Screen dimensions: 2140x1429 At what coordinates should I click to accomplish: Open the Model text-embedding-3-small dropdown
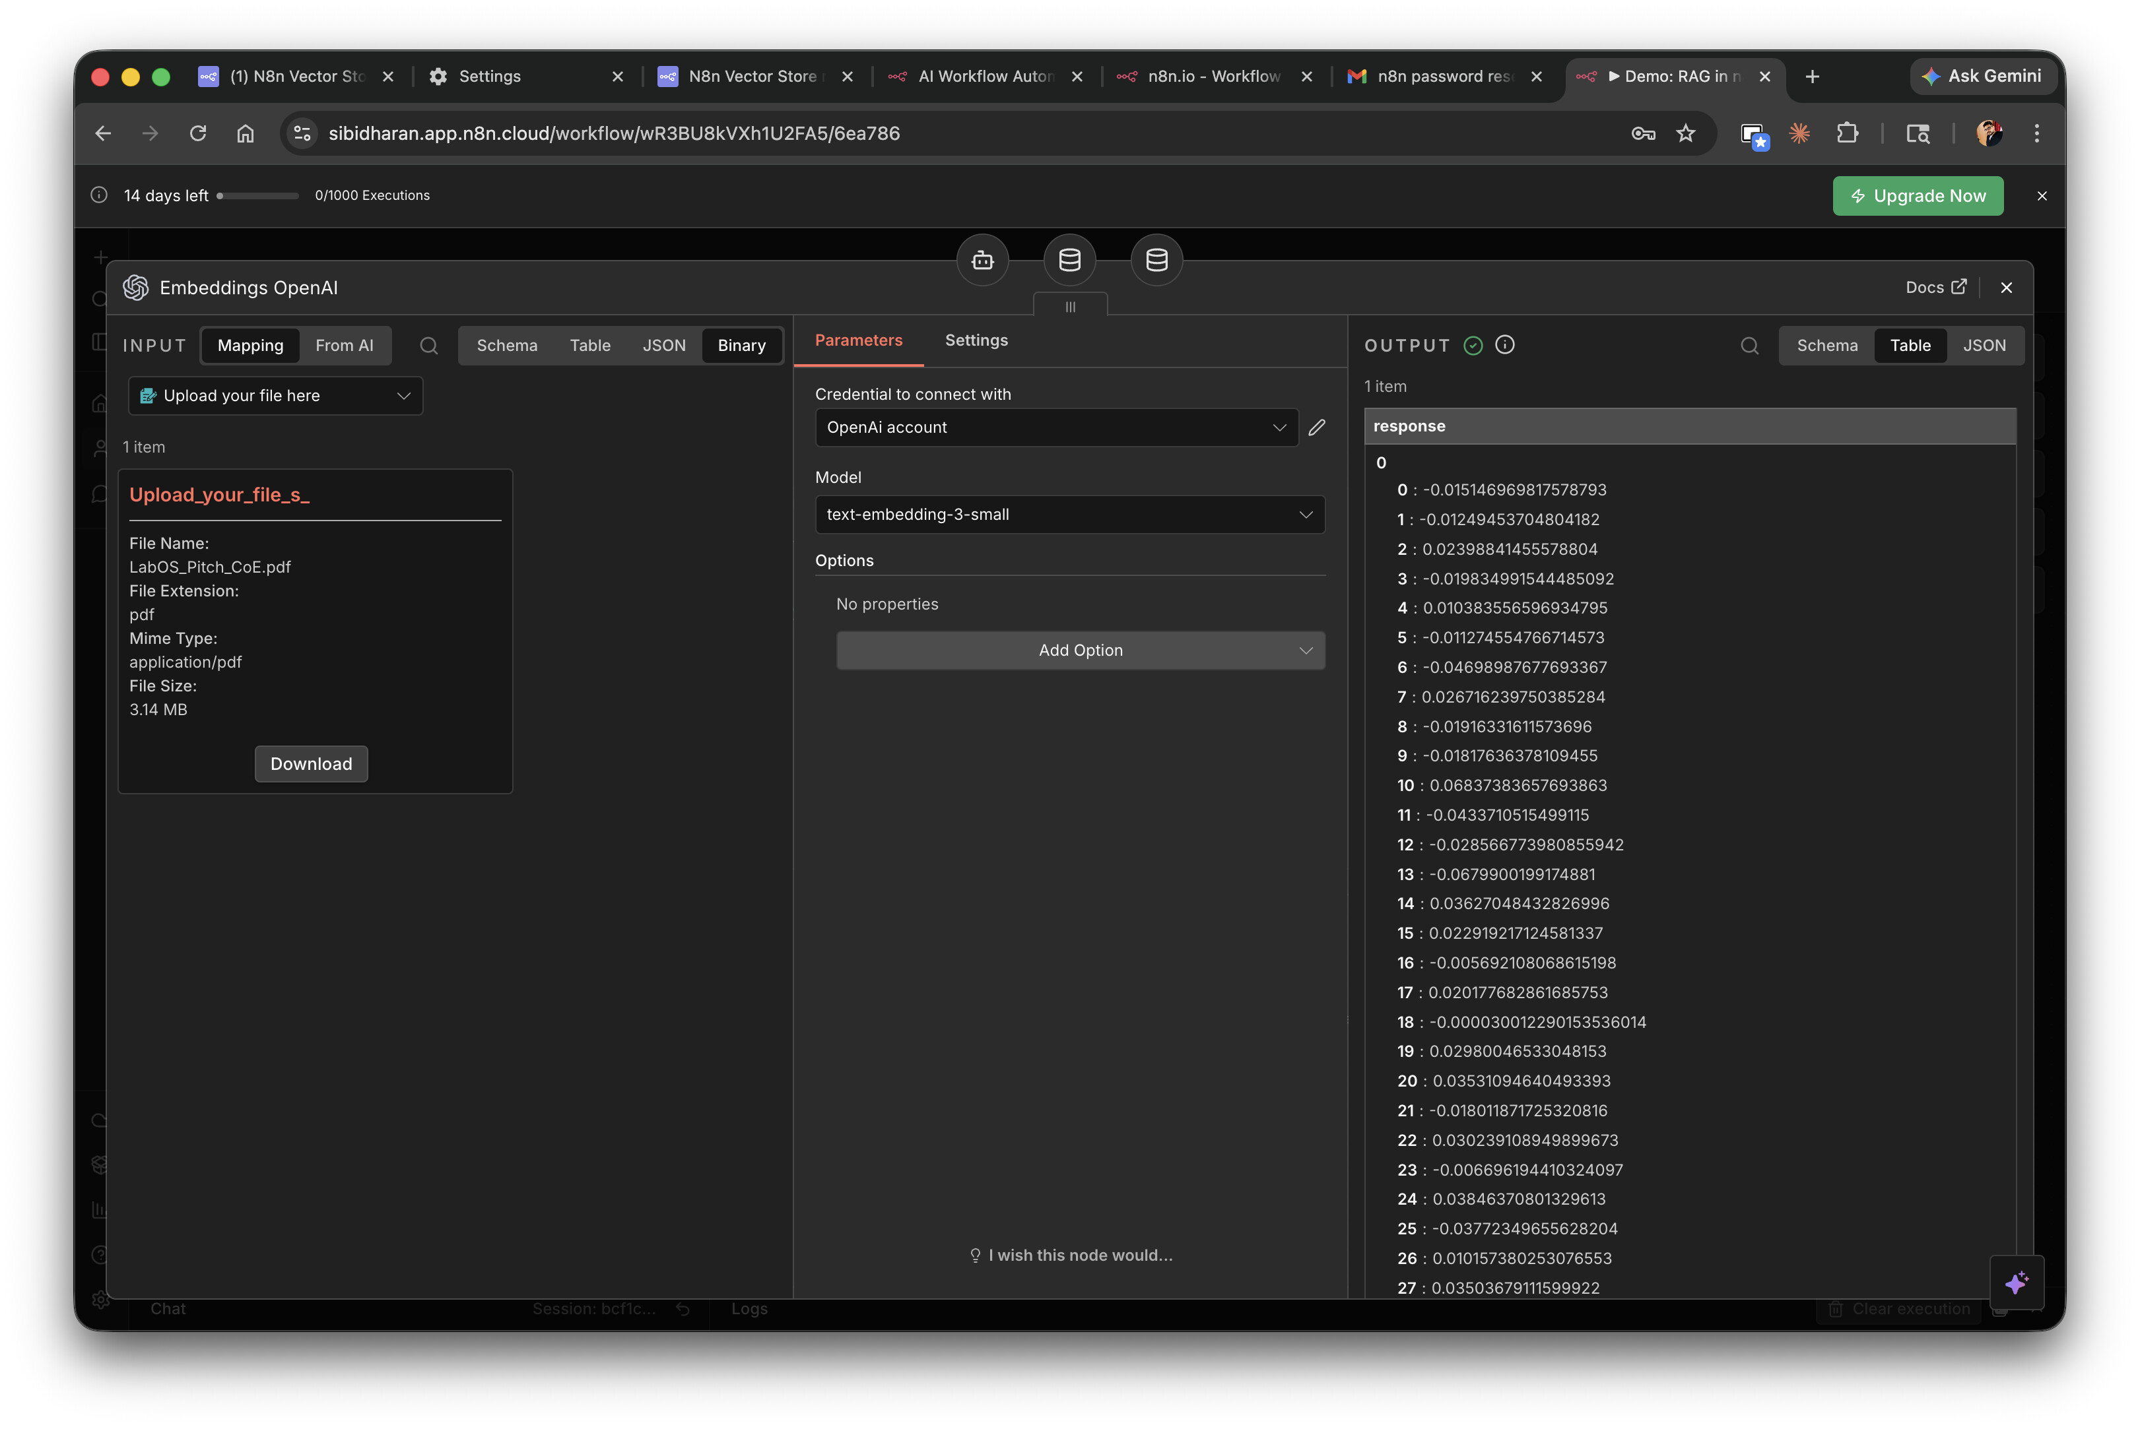coord(1069,514)
